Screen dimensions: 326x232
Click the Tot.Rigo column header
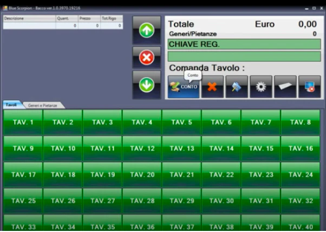pos(112,18)
